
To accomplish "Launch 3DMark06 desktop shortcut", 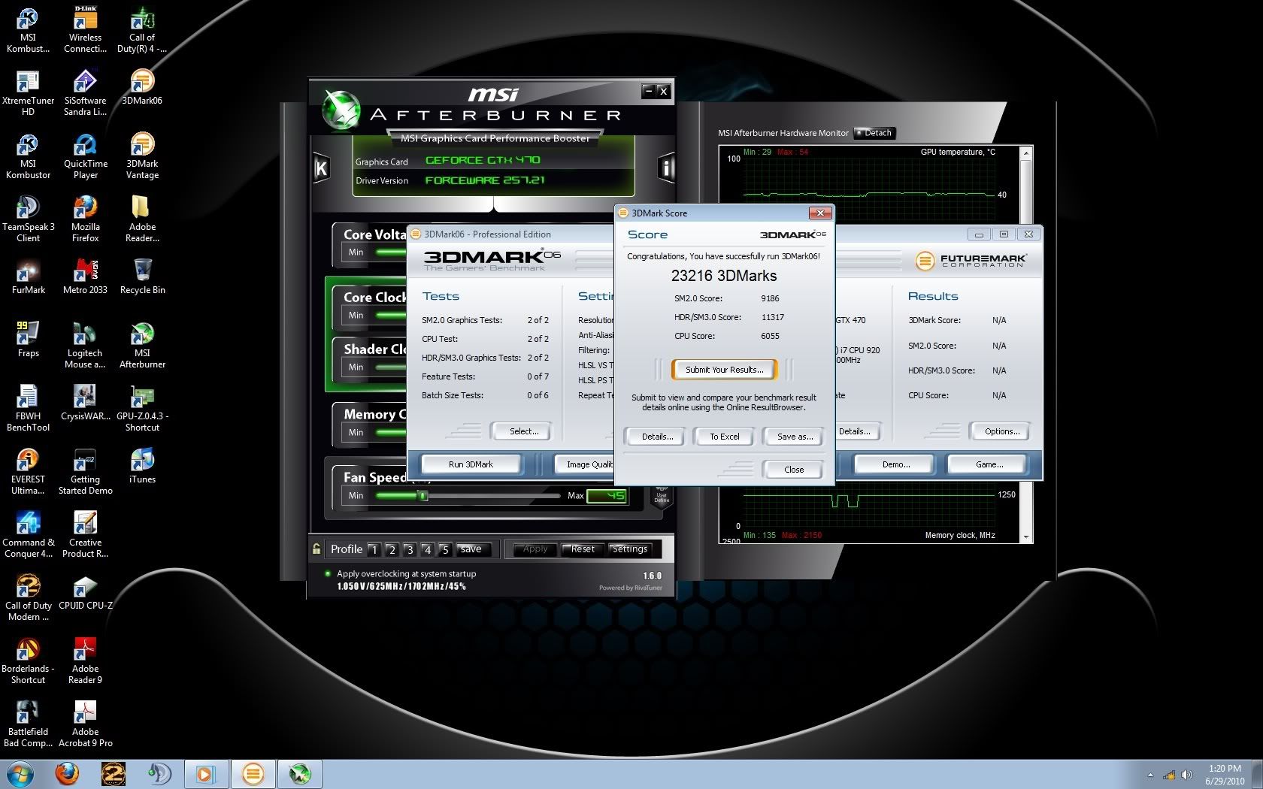I will click(142, 87).
